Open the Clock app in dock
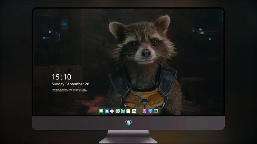Screen dimensions: 257x144 pos(112,111)
